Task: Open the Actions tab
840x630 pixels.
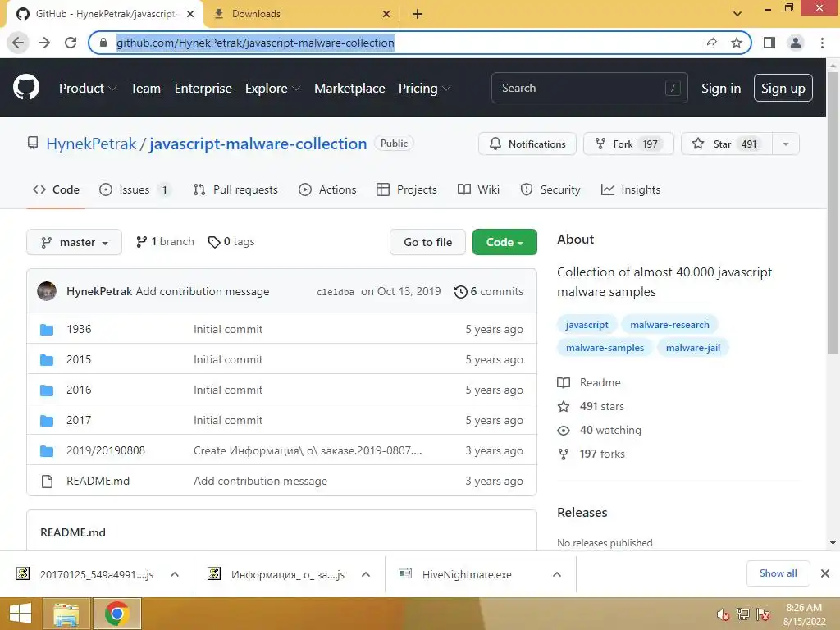Action: [x=327, y=189]
